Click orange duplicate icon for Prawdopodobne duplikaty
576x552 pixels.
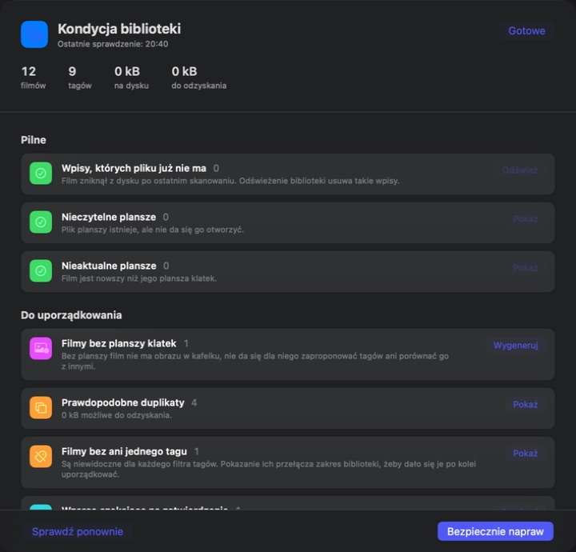click(41, 408)
